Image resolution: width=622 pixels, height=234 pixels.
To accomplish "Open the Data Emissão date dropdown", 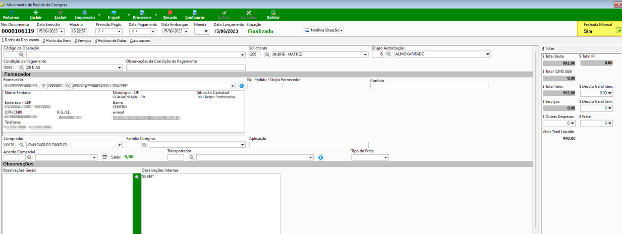I will click(x=62, y=31).
